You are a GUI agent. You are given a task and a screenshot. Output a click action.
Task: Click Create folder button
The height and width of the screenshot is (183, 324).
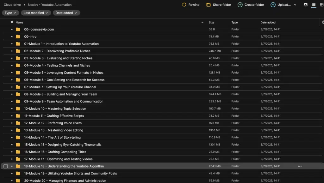pos(251,4)
